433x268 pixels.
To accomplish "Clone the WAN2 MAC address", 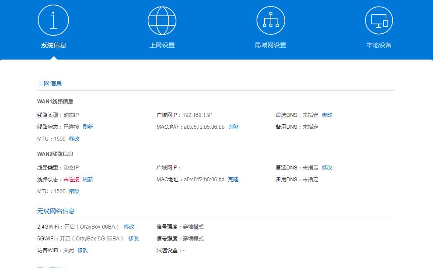I will (232, 179).
